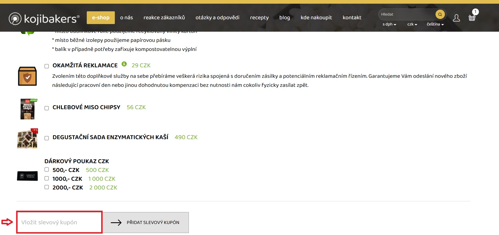Select the 1000,- CZK voucher checkbox
The image size is (499, 235).
coord(47,178)
